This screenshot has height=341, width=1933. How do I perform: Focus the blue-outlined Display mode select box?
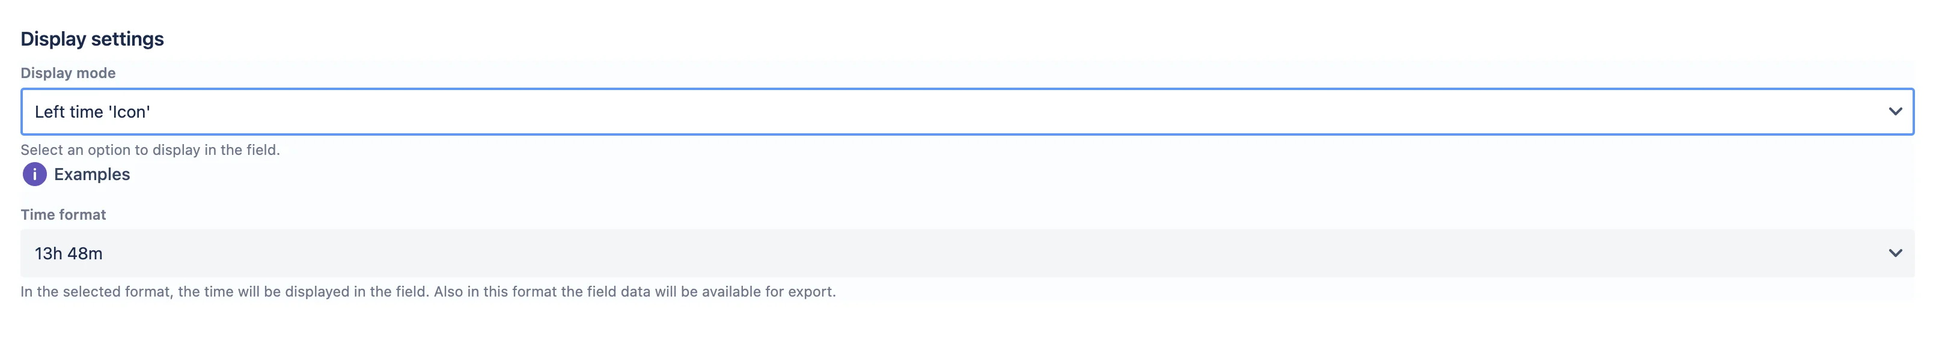tap(966, 112)
